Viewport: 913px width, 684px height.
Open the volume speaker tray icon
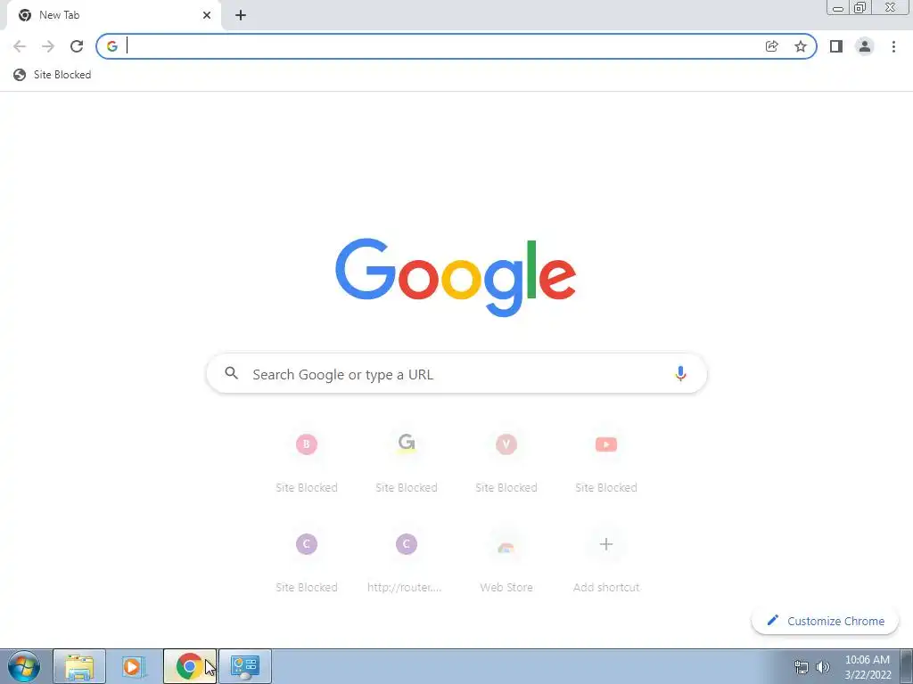823,667
